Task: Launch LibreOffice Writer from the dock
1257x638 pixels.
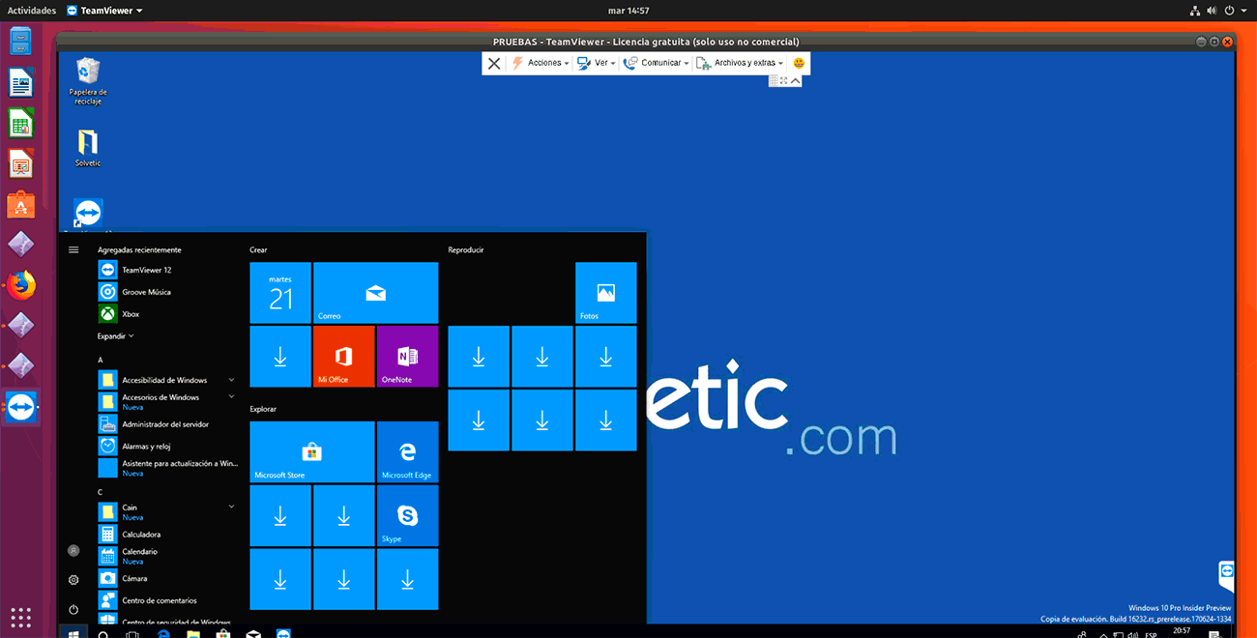Action: pyautogui.click(x=21, y=82)
